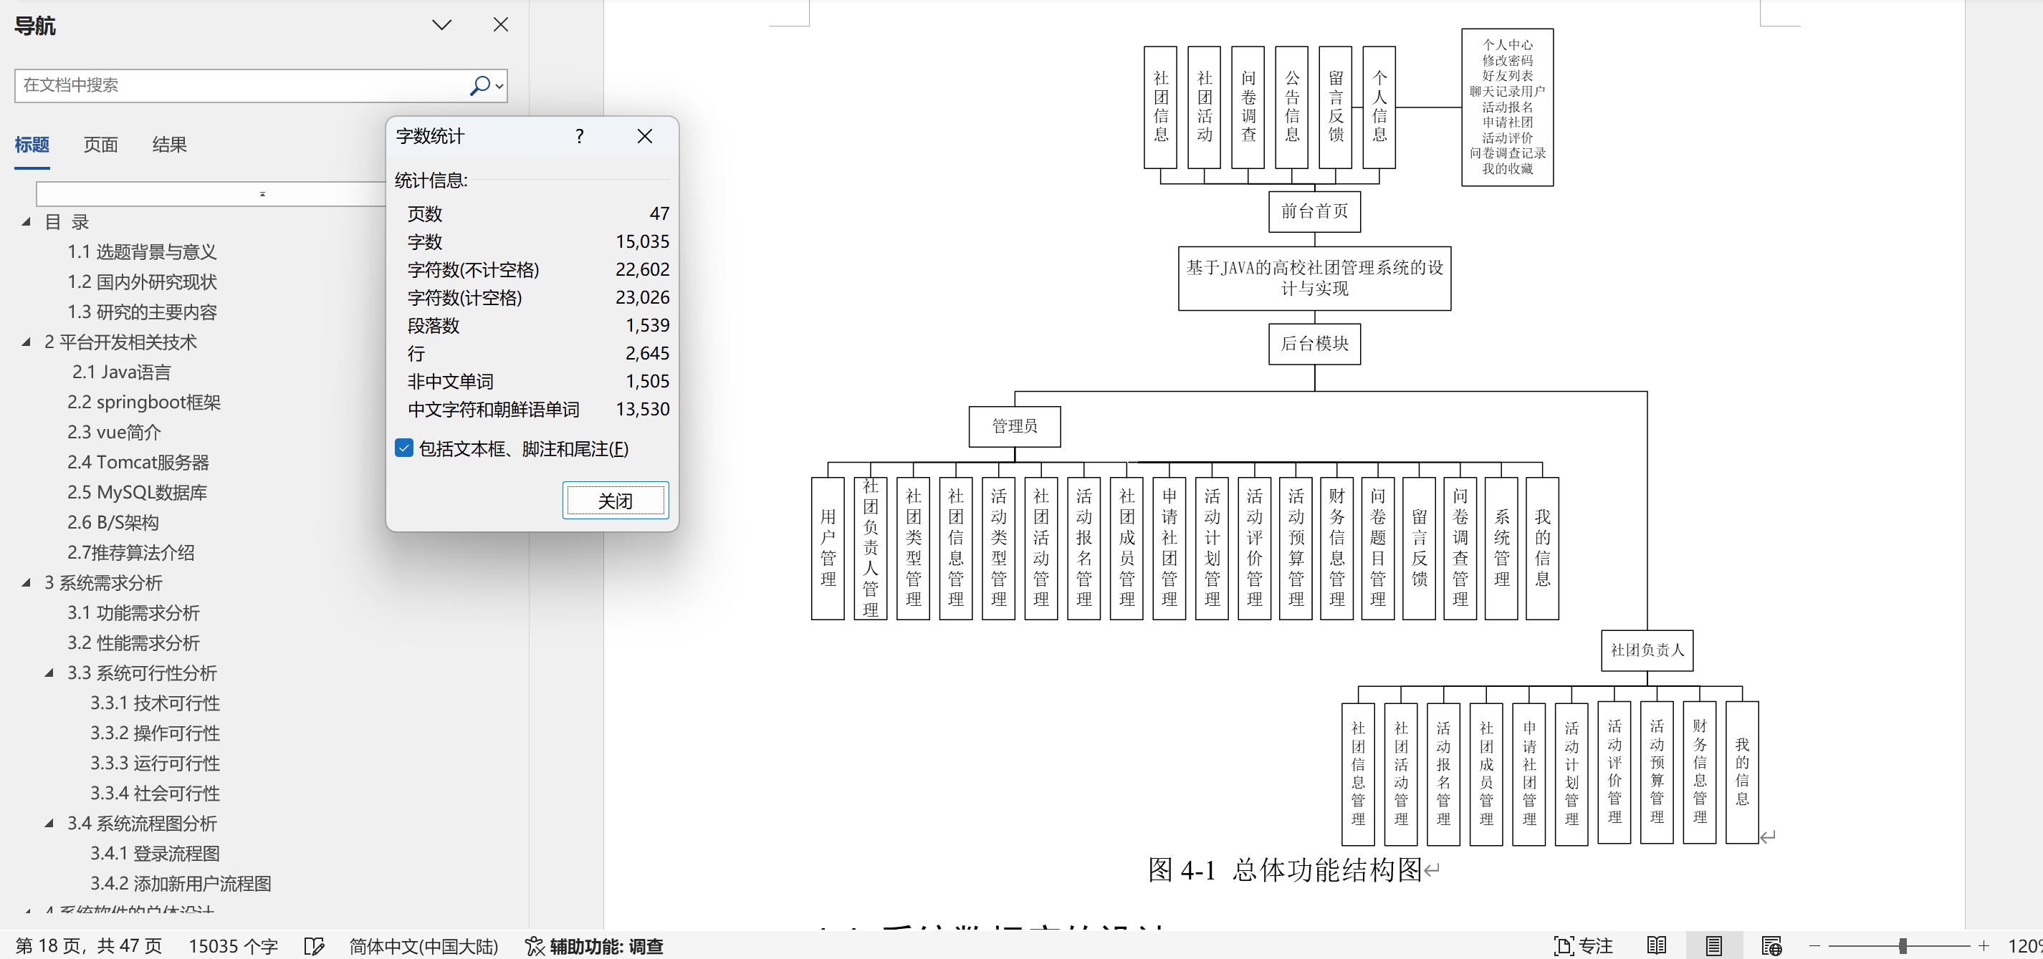2043x959 pixels.
Task: Click the help question mark in 字数统计 dialog
Action: 580,136
